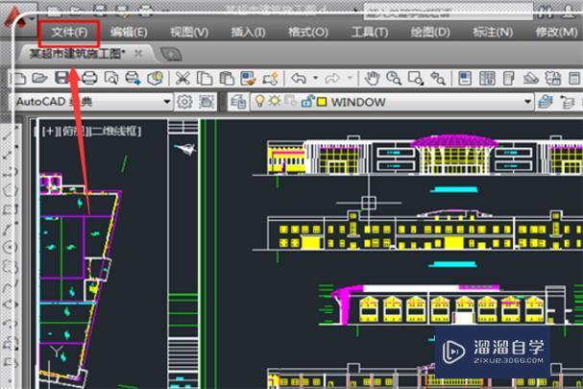583x389 pixels.
Task: Open the 文件(F) menu
Action: click(69, 33)
